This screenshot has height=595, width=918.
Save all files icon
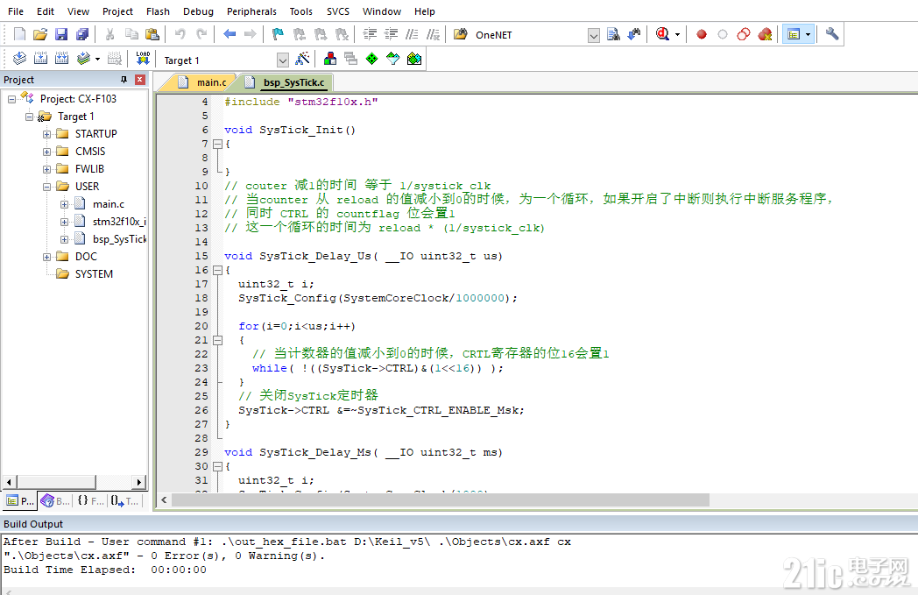point(82,34)
